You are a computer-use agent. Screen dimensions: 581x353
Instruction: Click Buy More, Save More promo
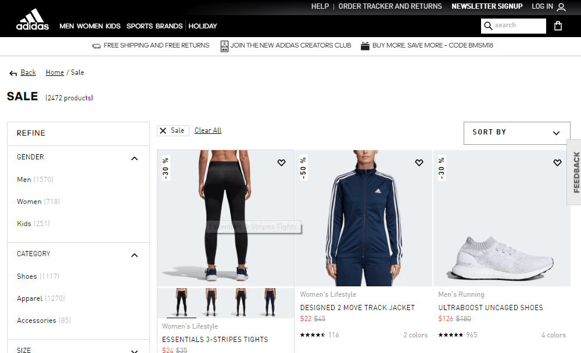[x=433, y=45]
